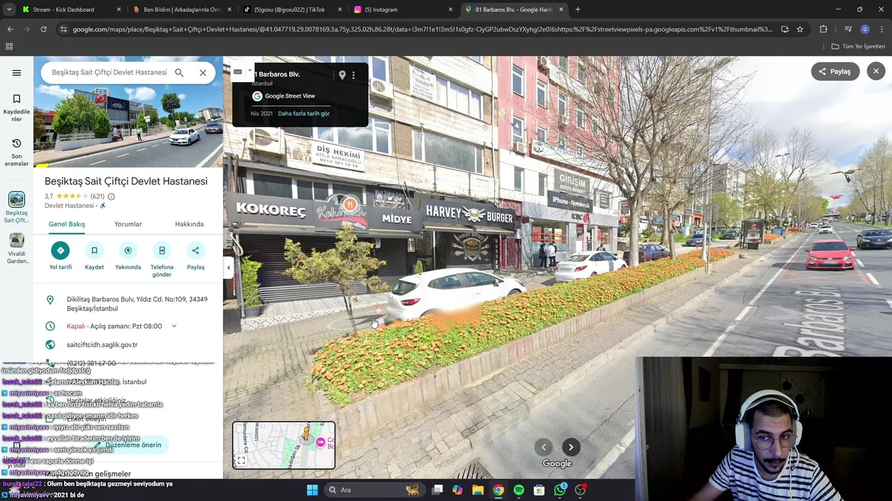Switch to the TikTok browser tab
The width and height of the screenshot is (892, 501).
(x=291, y=9)
